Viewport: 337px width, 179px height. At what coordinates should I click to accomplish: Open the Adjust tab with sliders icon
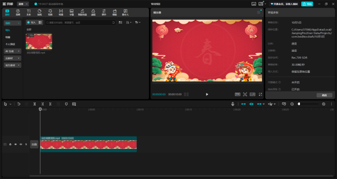click(x=104, y=13)
